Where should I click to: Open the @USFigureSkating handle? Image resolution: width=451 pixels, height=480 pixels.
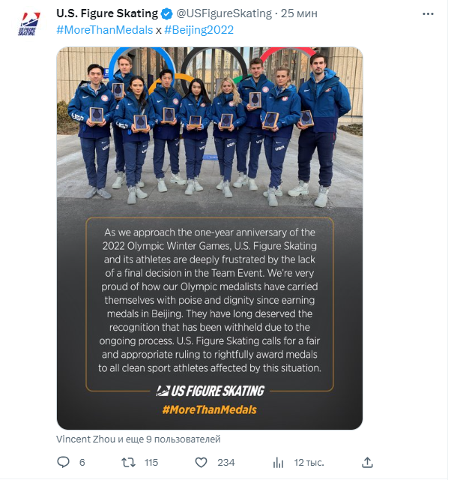[224, 13]
